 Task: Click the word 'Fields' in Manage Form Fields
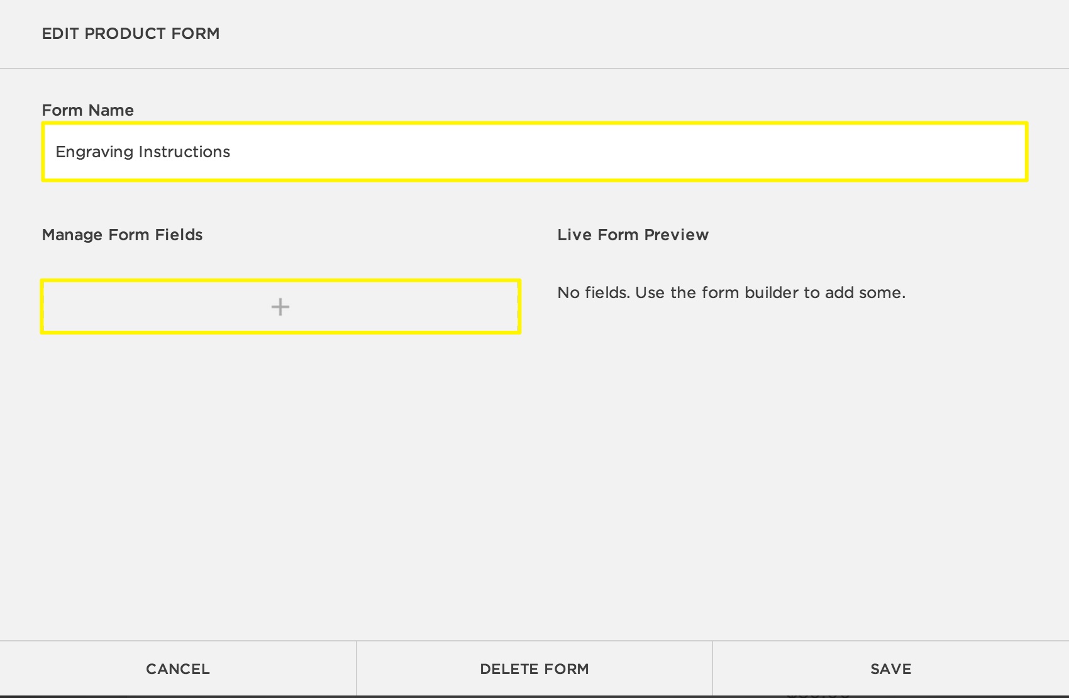coord(179,235)
